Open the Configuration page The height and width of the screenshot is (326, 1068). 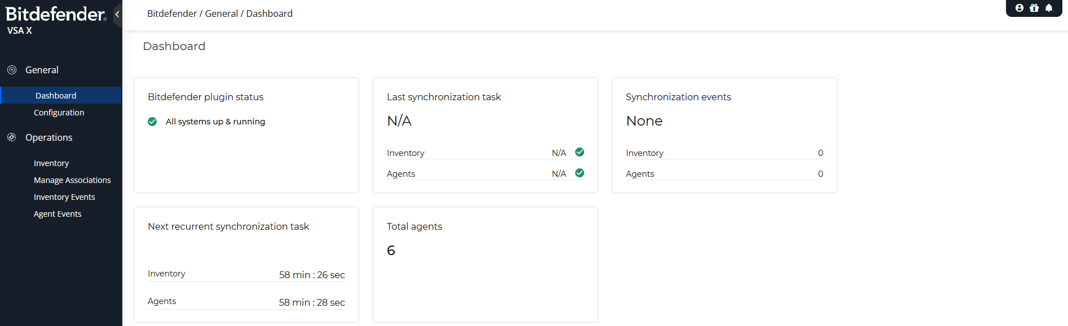[x=59, y=112]
